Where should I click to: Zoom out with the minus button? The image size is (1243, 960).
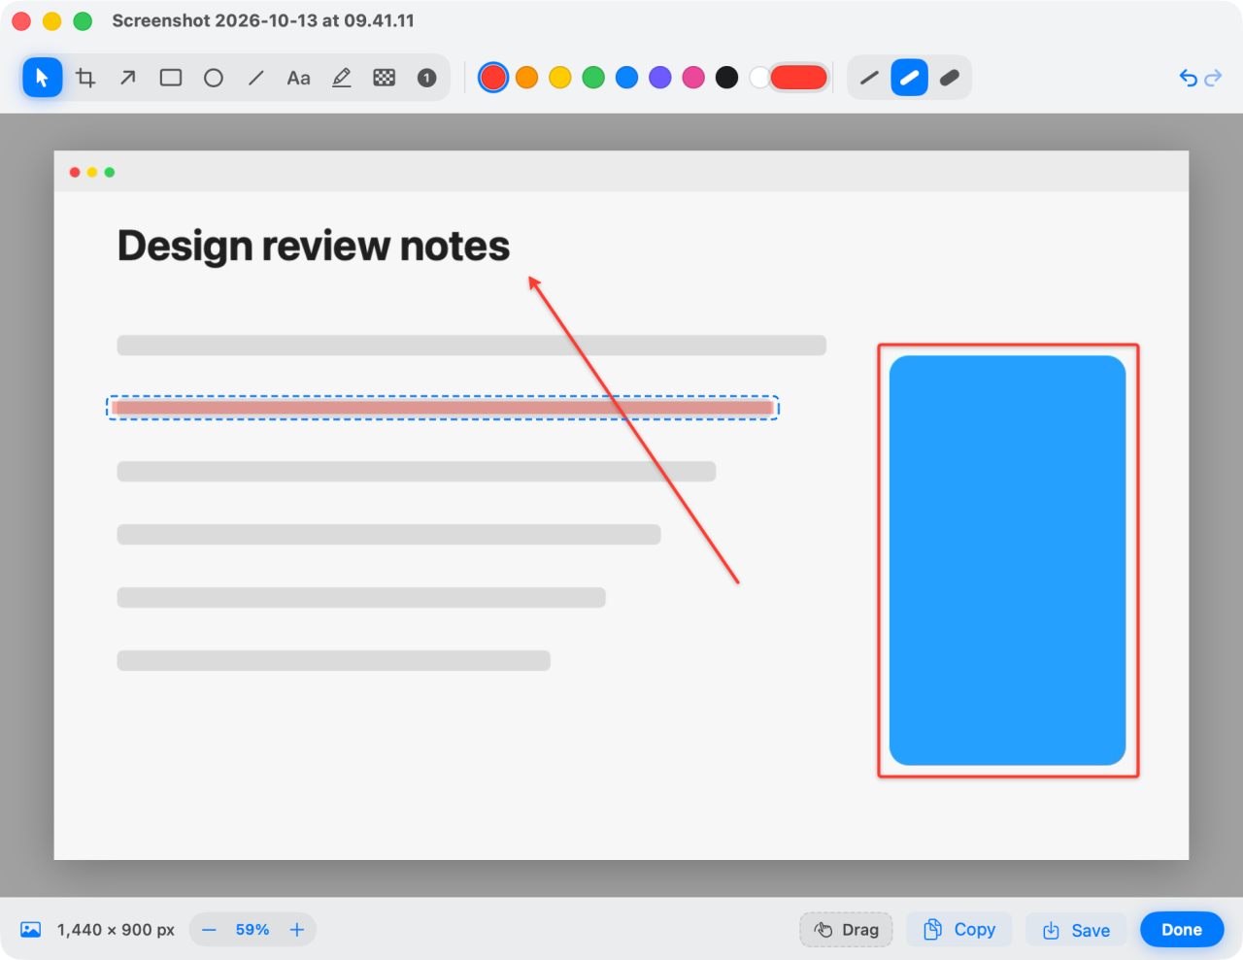[209, 930]
